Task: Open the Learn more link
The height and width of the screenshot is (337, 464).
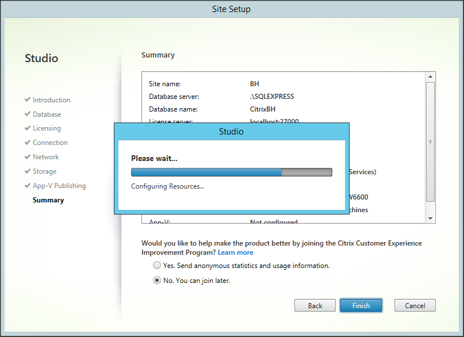Action: pyautogui.click(x=235, y=252)
